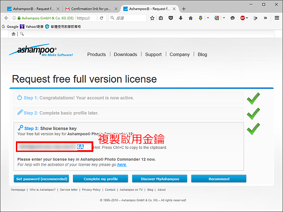
Task: Click the site search magnifier icon
Action: click(22, 34)
